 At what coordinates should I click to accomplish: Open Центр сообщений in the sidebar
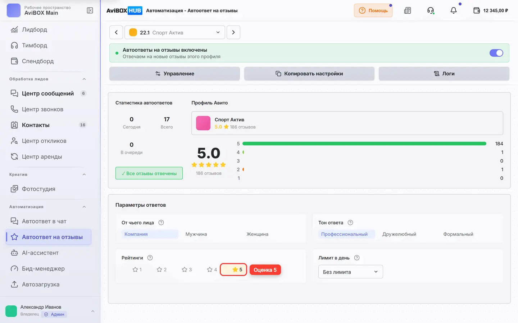pyautogui.click(x=49, y=93)
